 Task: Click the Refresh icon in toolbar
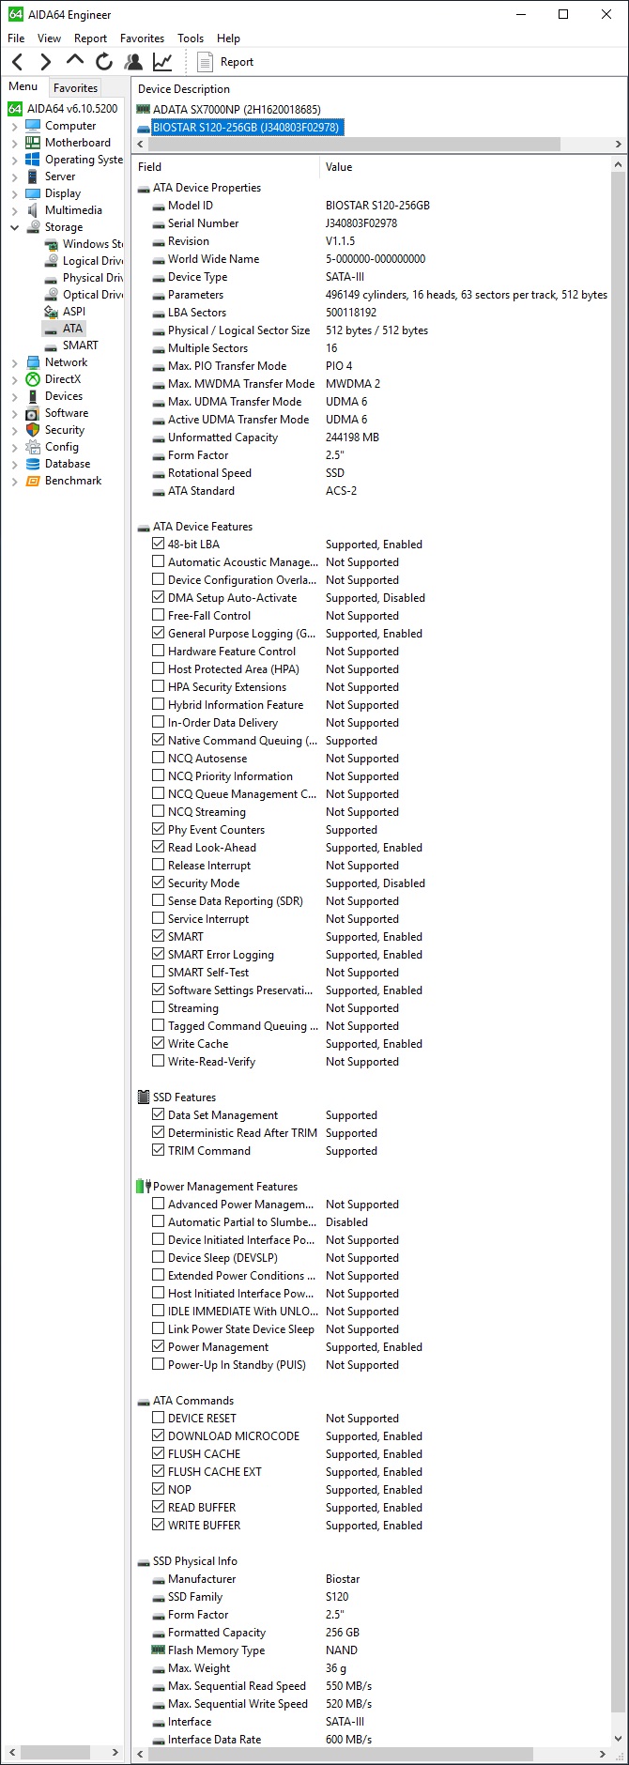pos(104,62)
